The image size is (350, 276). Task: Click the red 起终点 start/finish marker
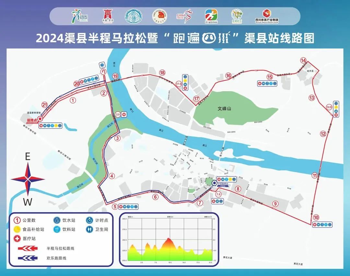40,120
